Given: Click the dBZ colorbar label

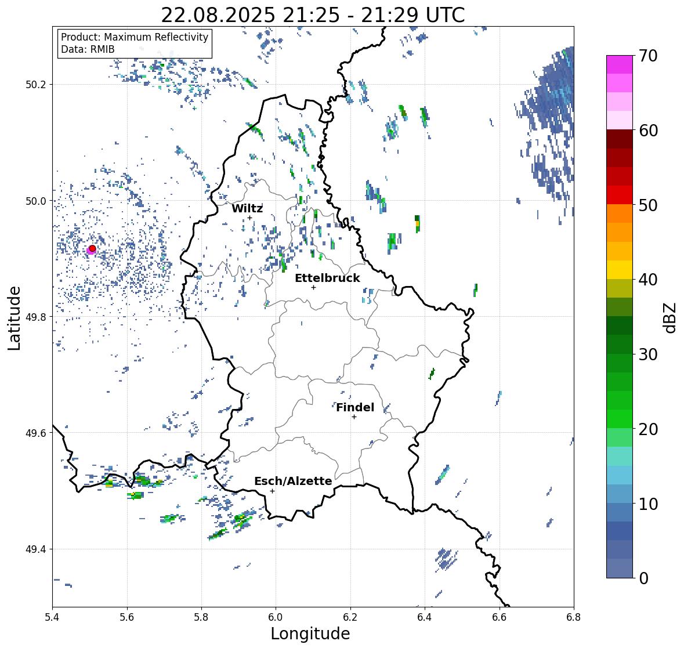Looking at the screenshot, I should click(x=671, y=318).
